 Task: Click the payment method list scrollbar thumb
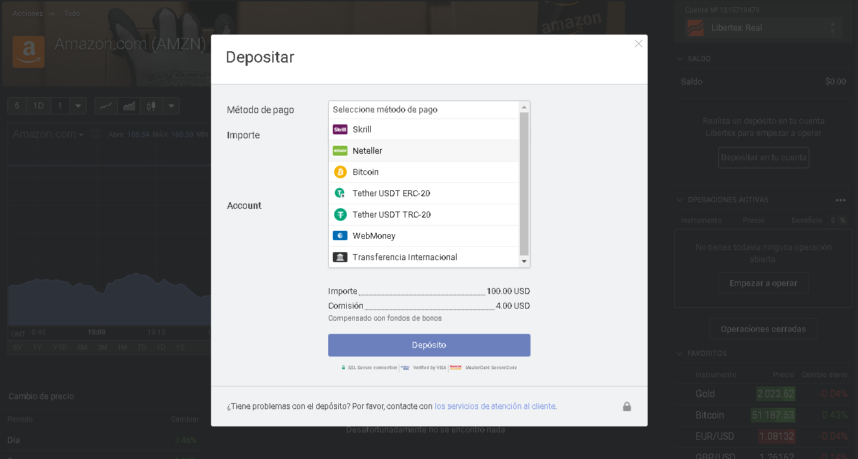(524, 184)
